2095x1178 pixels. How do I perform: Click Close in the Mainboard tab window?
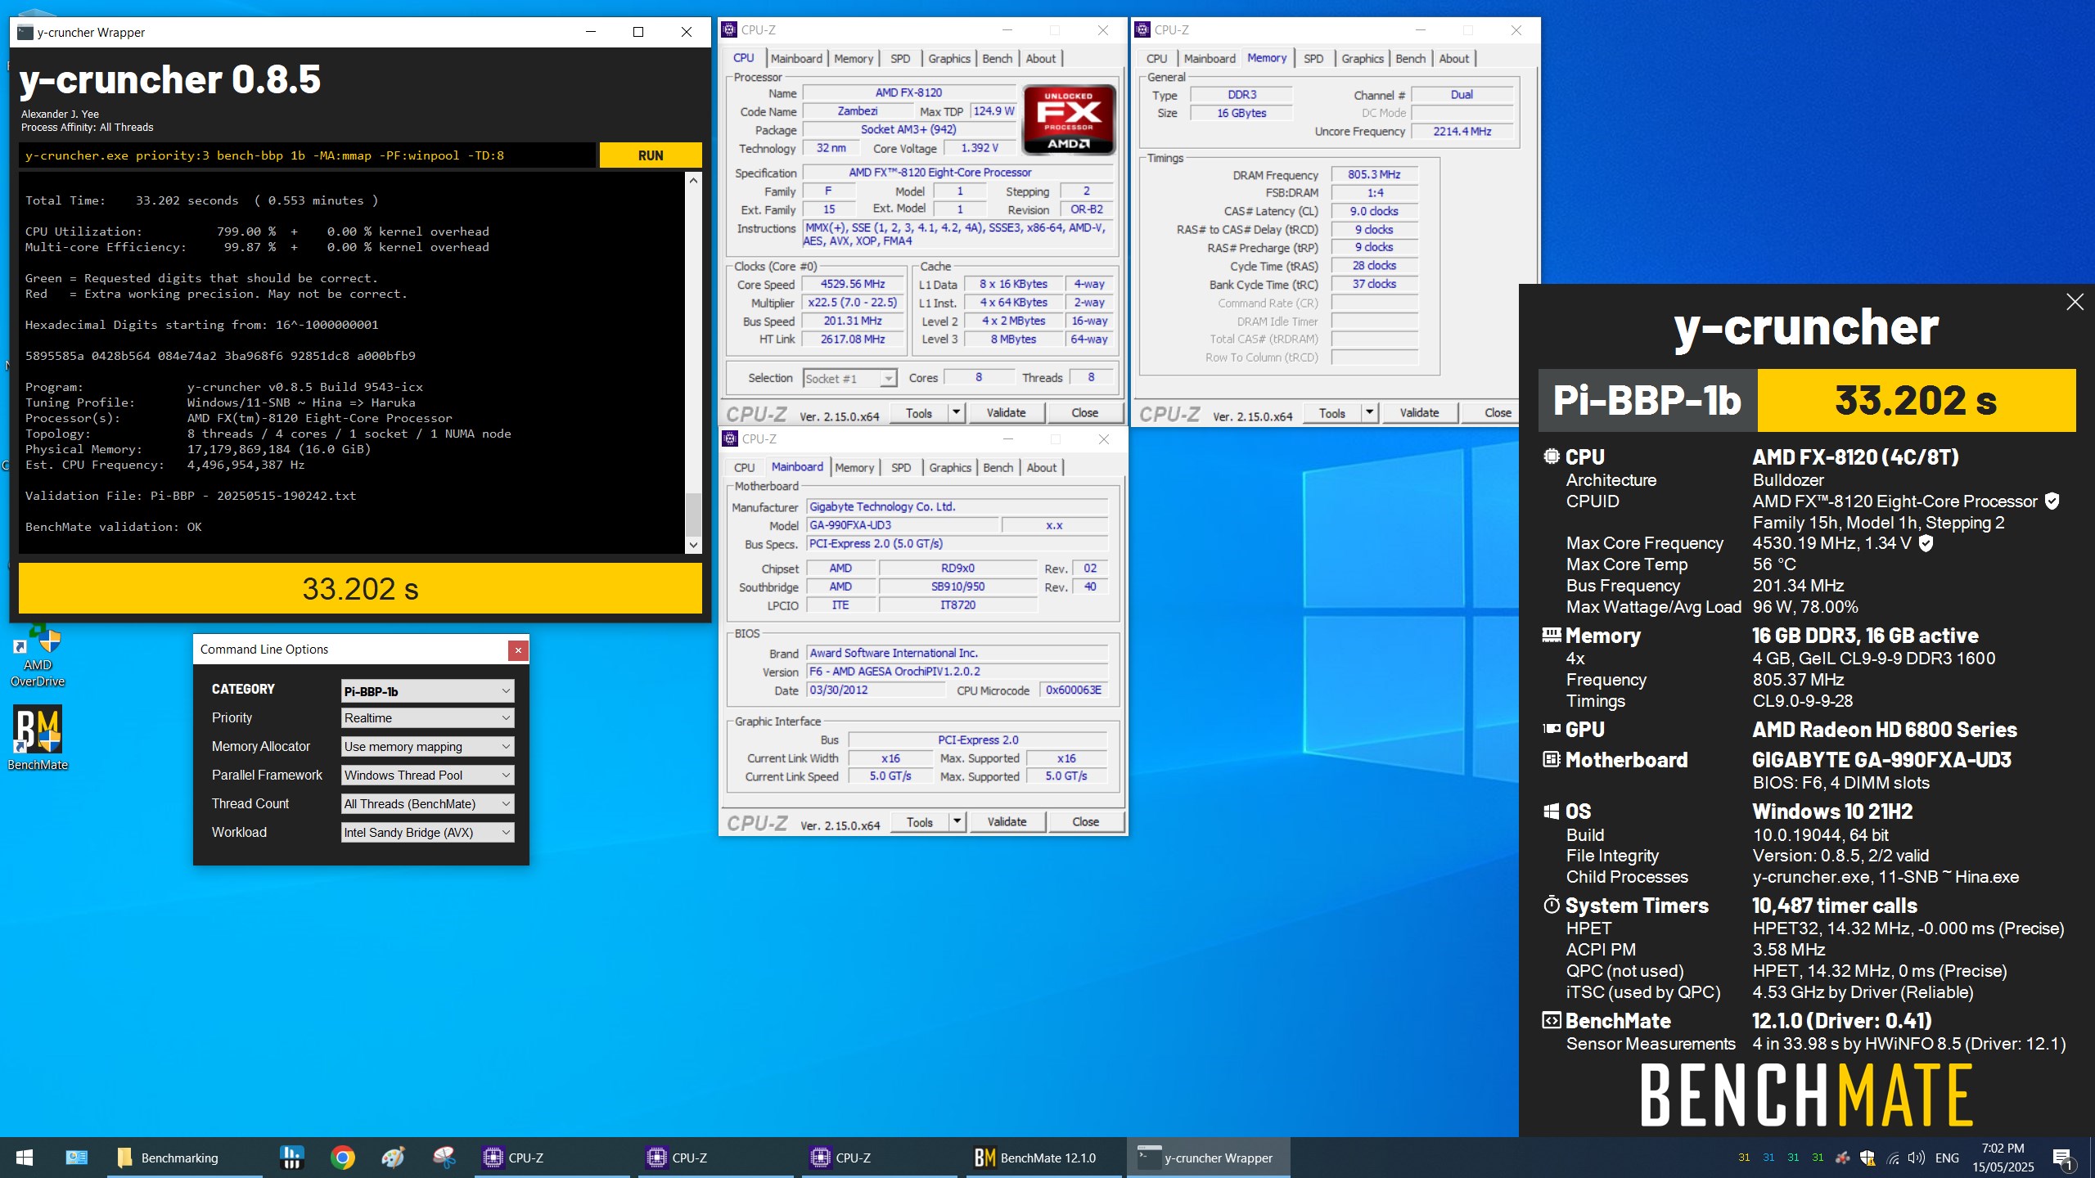[x=1086, y=821]
